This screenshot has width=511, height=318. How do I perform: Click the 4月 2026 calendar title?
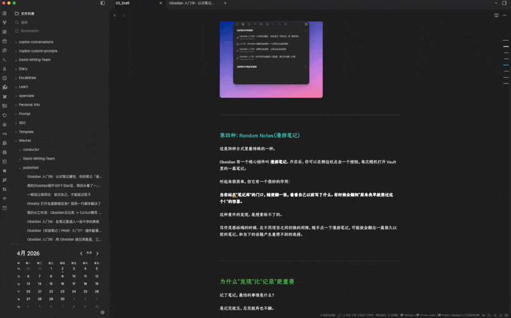pos(28,254)
